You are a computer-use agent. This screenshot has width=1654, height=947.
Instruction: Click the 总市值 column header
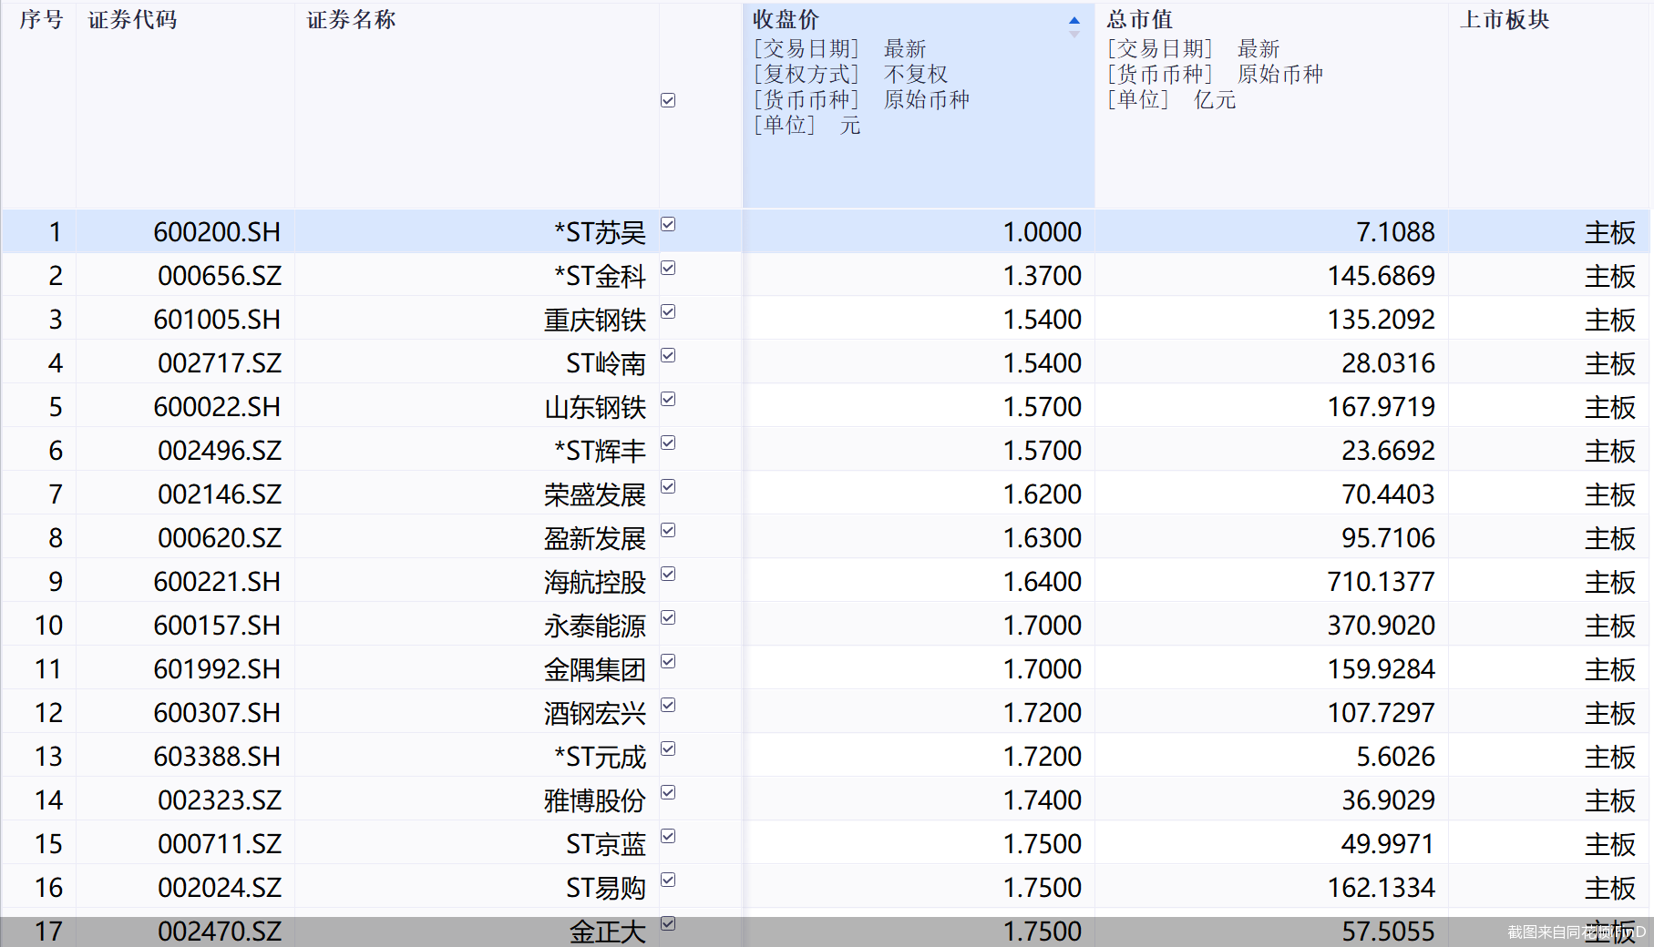pyautogui.click(x=1138, y=19)
